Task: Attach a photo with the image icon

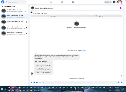Action: tap(34, 82)
